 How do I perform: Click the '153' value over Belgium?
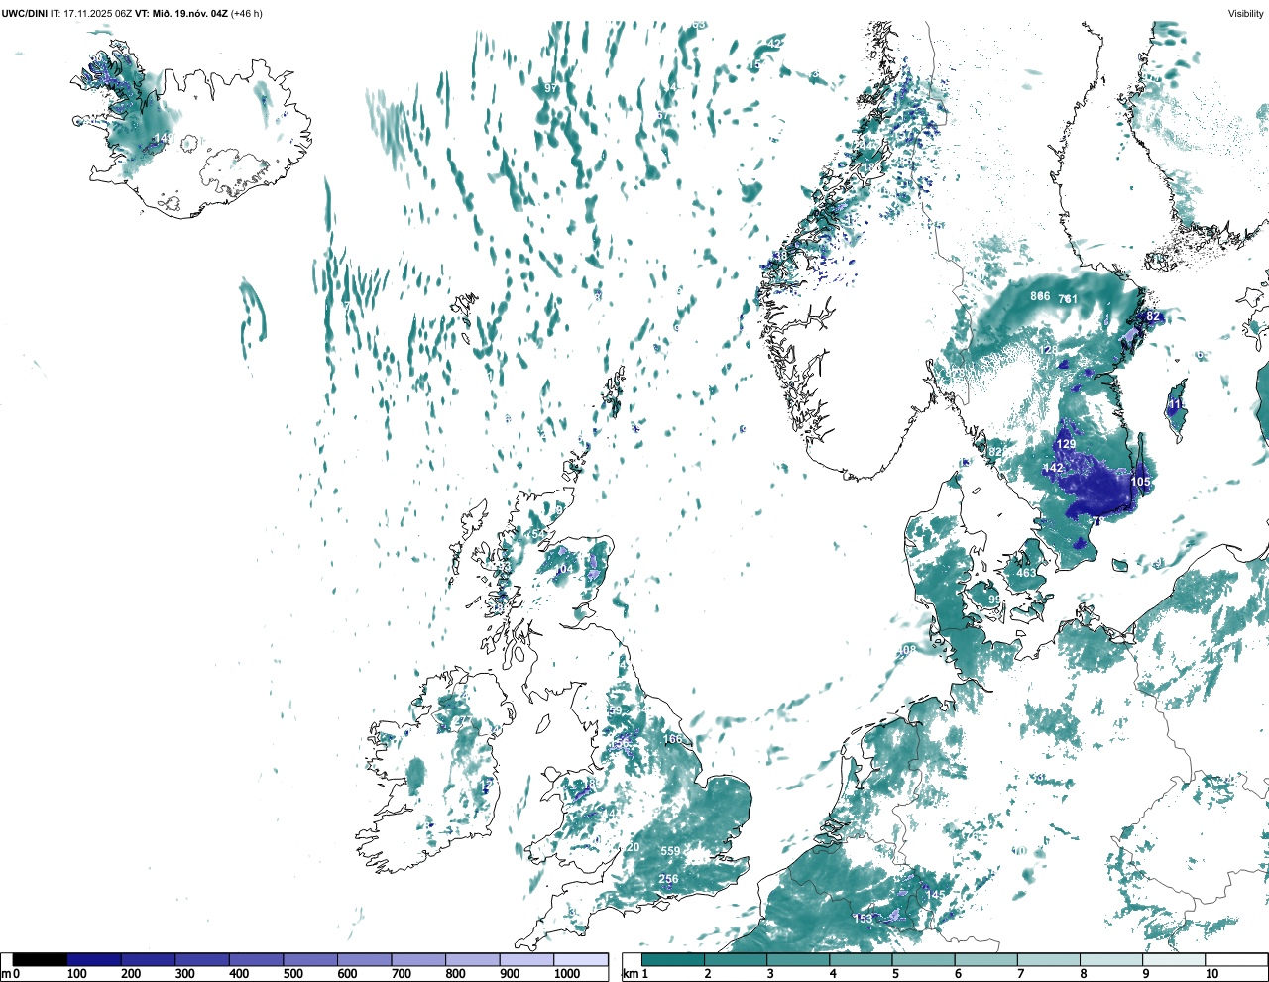(864, 919)
